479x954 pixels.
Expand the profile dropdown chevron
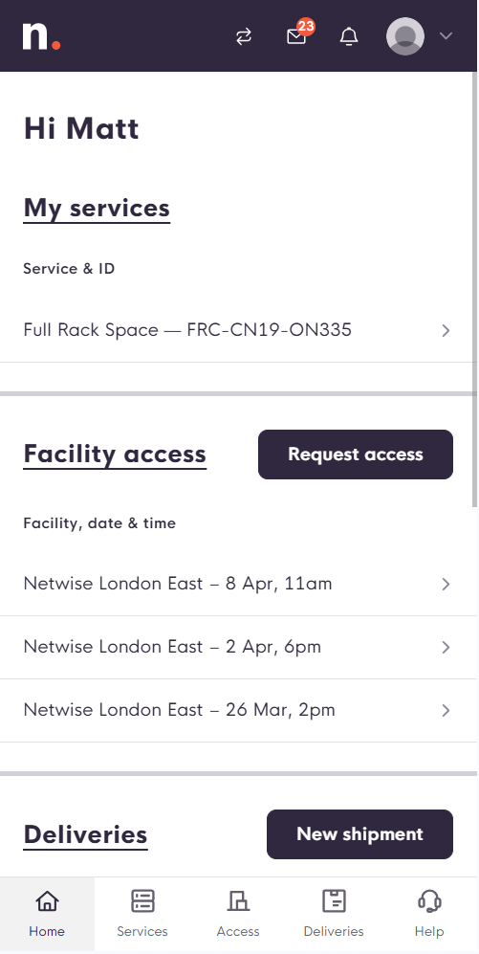tap(446, 36)
